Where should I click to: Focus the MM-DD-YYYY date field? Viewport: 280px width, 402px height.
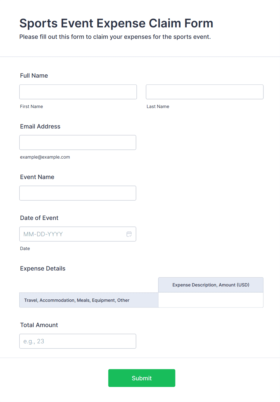click(x=72, y=234)
